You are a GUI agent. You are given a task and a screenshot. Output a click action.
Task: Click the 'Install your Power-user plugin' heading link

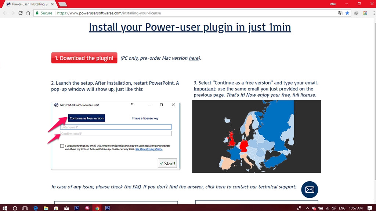[x=190, y=27]
